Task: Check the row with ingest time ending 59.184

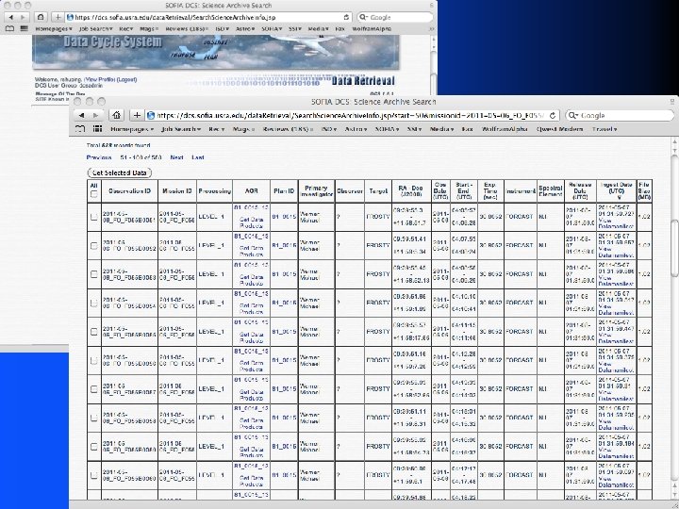Action: coord(94,446)
